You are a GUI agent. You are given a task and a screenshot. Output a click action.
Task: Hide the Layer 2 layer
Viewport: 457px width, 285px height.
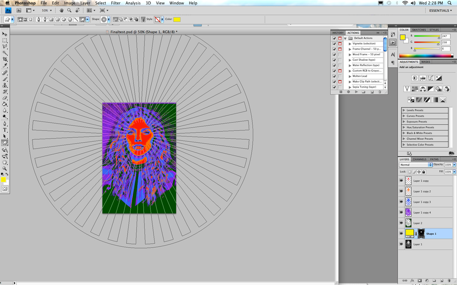click(401, 223)
